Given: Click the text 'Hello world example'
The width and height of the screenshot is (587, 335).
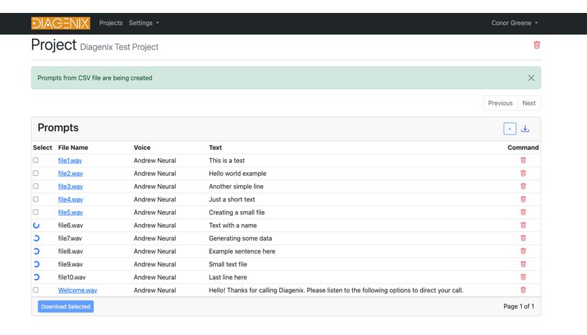Looking at the screenshot, I should coord(238,174).
